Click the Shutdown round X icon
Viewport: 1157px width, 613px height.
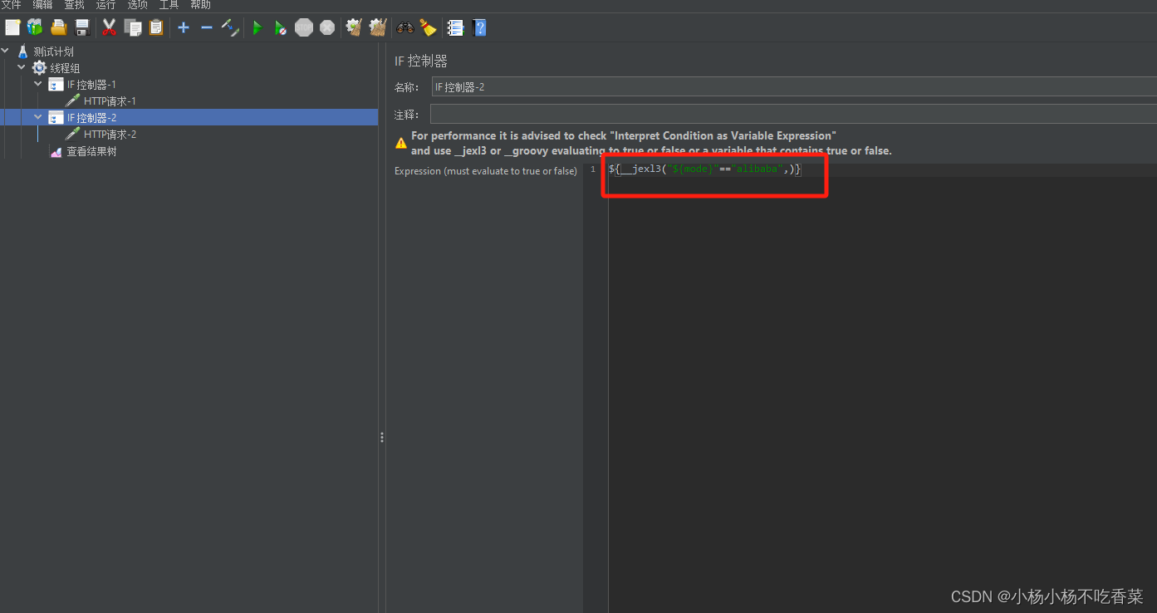point(327,27)
